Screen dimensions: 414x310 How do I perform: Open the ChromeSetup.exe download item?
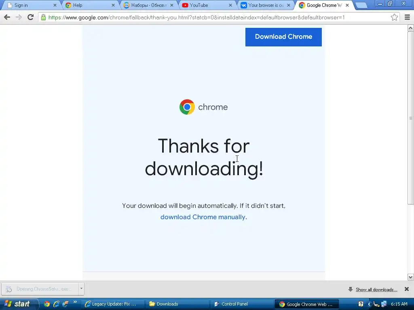pos(40,289)
